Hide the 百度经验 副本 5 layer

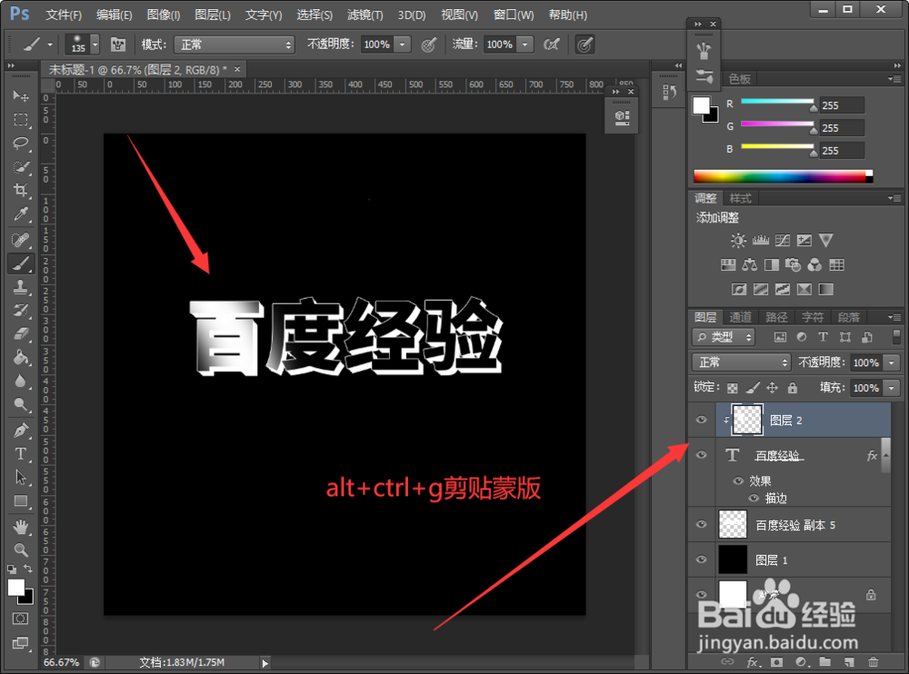pos(701,524)
